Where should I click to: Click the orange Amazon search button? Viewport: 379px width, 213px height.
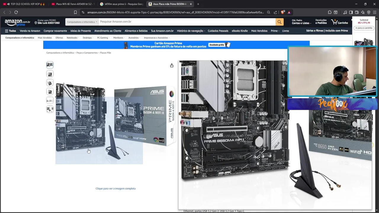280,22
